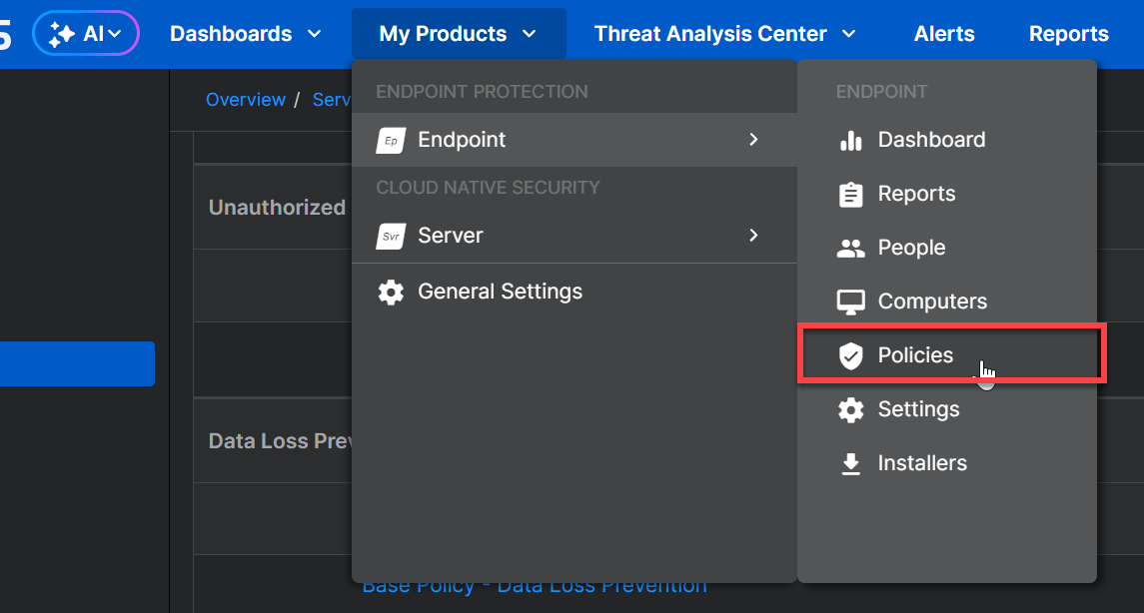This screenshot has height=613, width=1144.
Task: Go to Reports in top navigation bar
Action: point(1068,34)
